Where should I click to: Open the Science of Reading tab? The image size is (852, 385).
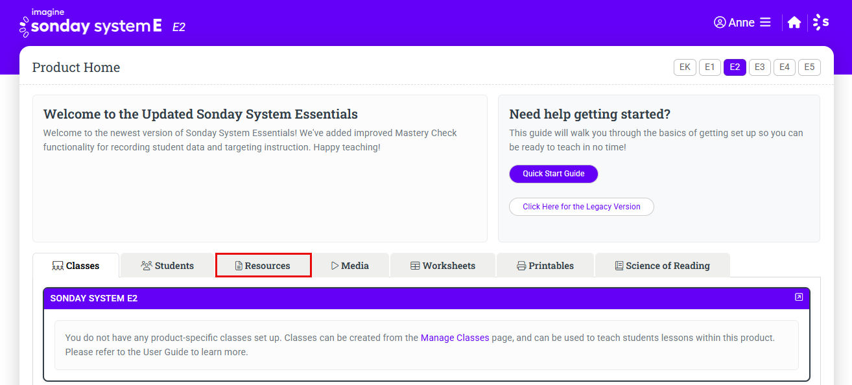click(662, 266)
